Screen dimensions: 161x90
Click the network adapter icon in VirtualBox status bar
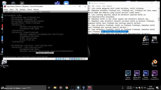63,59
